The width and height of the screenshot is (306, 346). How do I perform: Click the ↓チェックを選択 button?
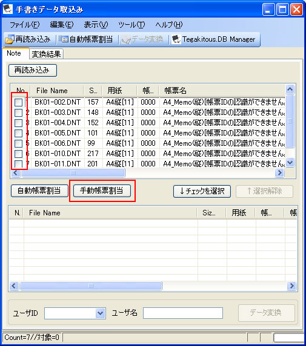tap(202, 191)
